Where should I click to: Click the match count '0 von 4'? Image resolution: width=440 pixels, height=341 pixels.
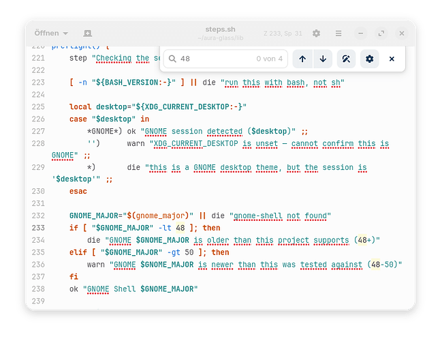pyautogui.click(x=269, y=59)
